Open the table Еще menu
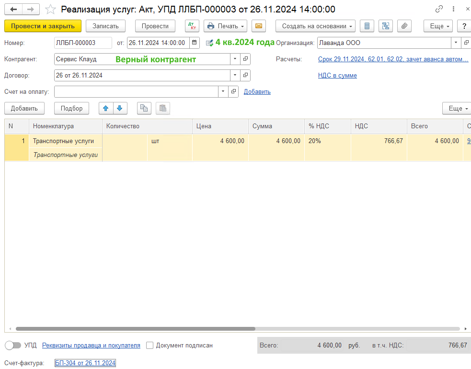471x369 pixels. click(457, 108)
